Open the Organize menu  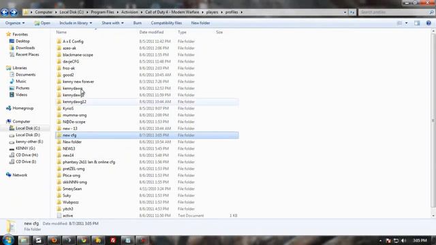(15, 23)
